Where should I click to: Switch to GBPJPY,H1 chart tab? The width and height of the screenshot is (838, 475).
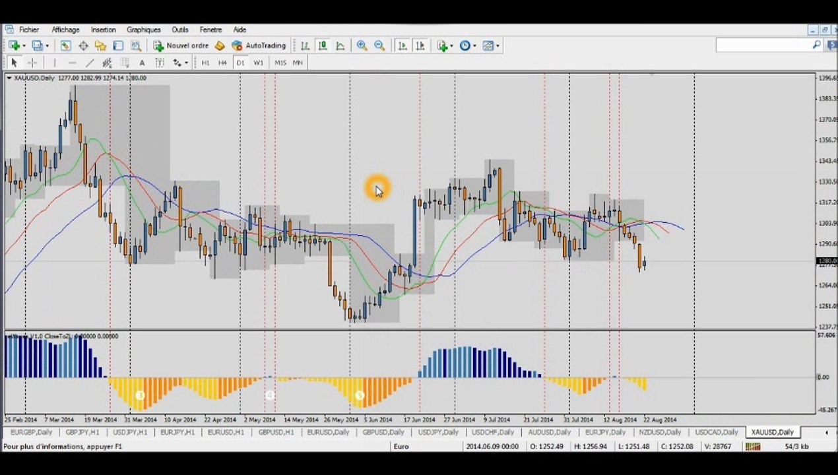click(82, 433)
